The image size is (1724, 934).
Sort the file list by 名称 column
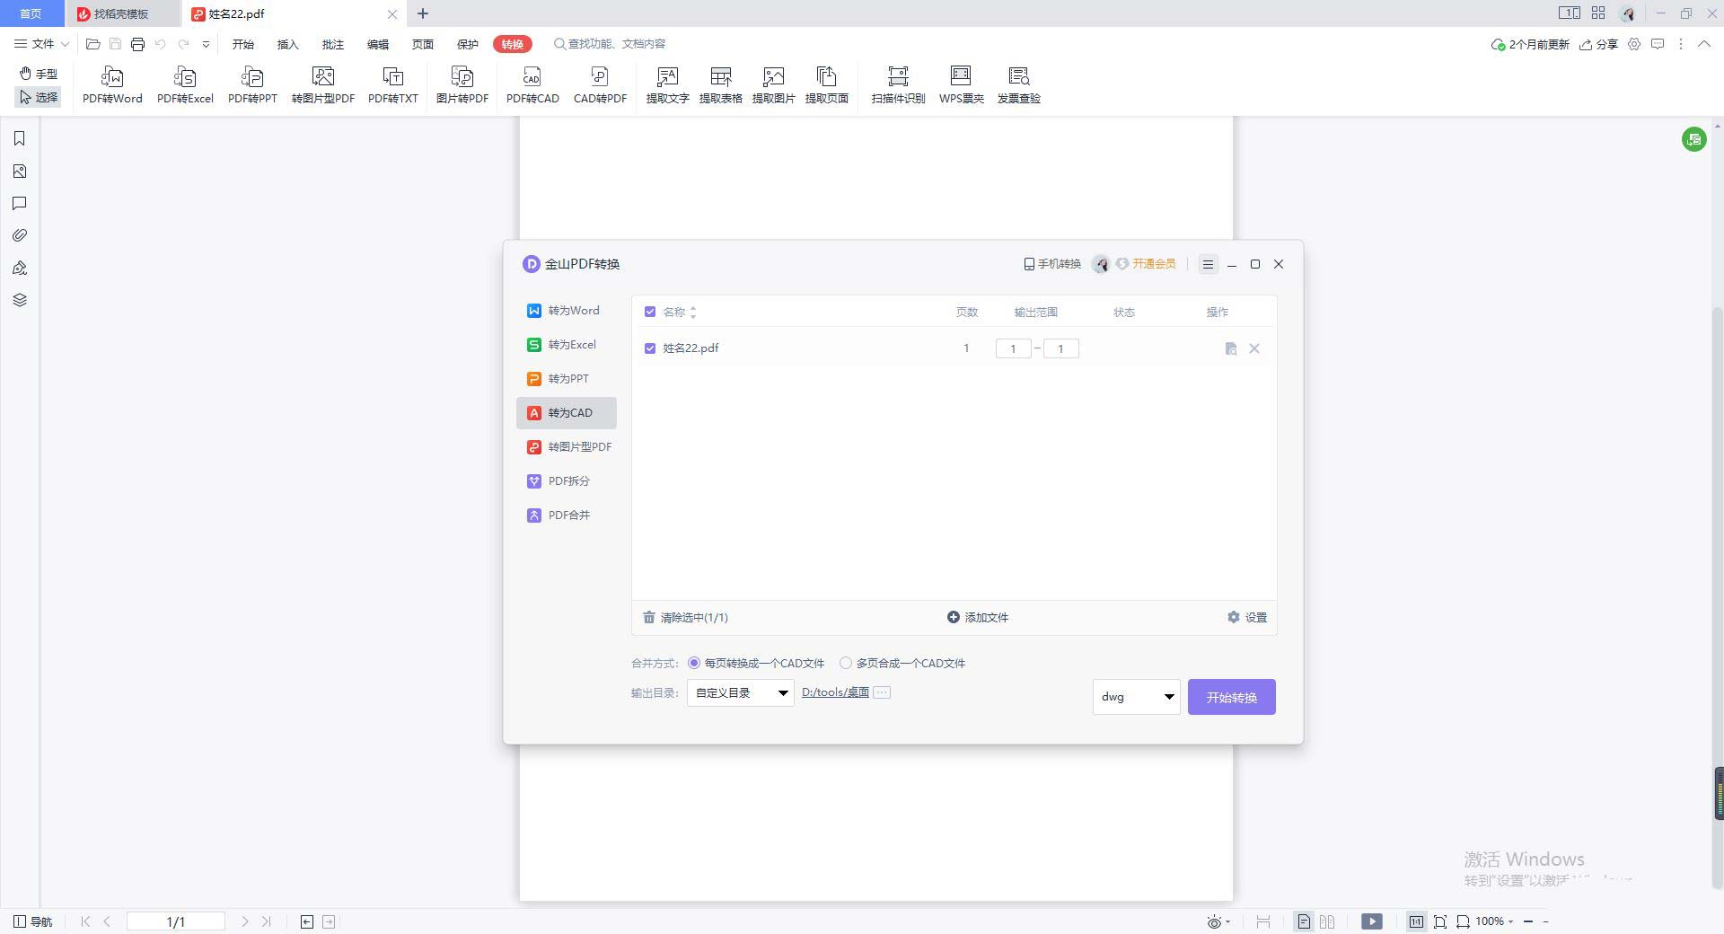coord(693,313)
